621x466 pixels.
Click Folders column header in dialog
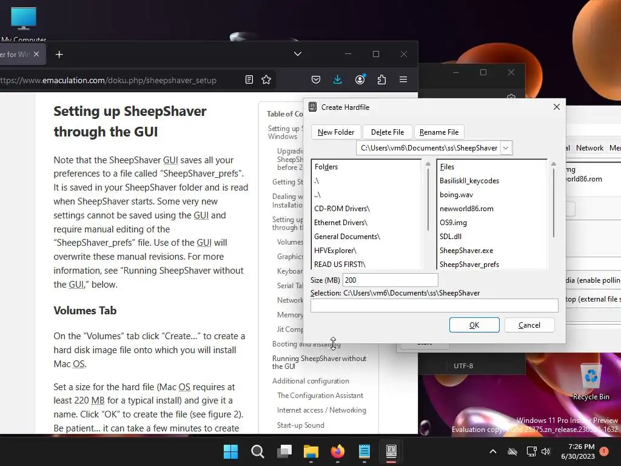click(326, 167)
